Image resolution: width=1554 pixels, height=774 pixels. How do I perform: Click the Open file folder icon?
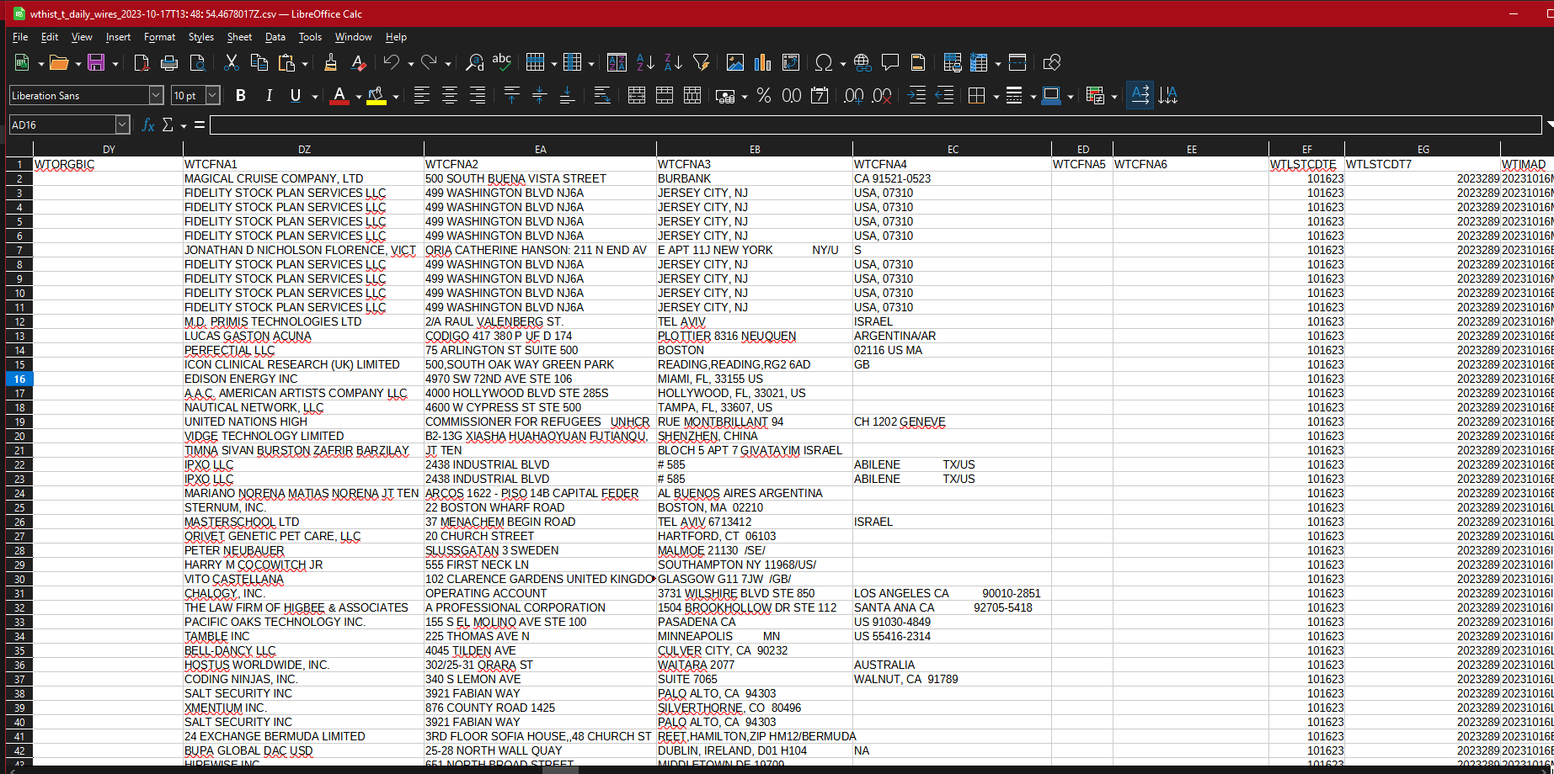58,62
